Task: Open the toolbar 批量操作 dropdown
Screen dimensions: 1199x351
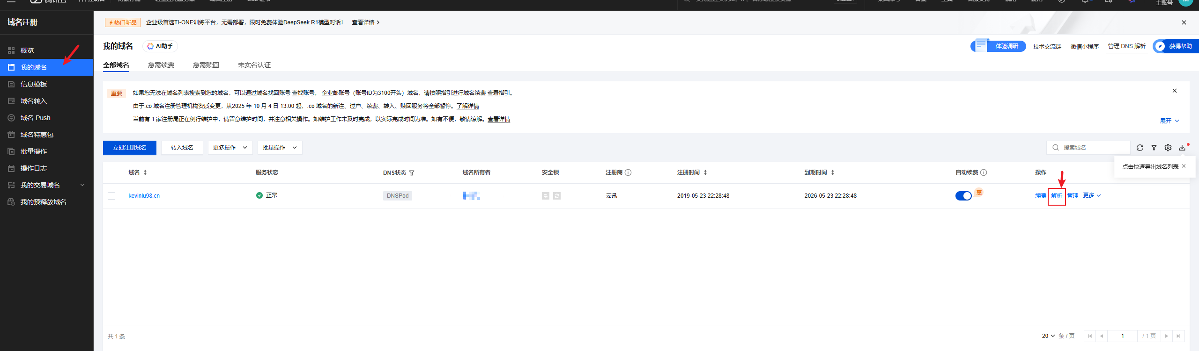Action: click(280, 148)
